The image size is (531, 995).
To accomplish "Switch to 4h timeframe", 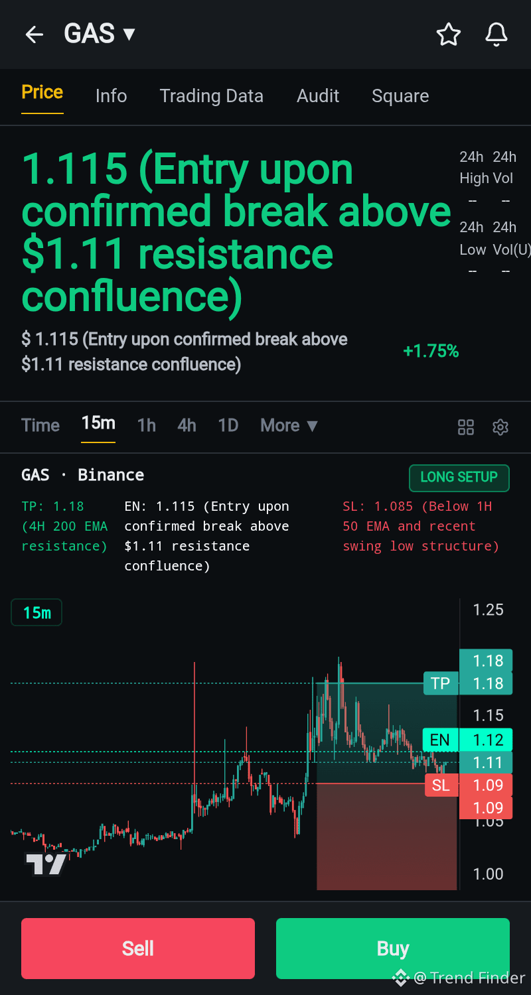I will click(187, 425).
